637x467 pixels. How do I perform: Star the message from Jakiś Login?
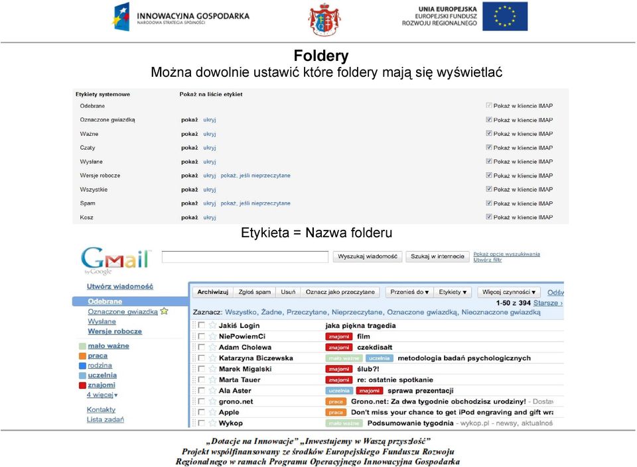click(x=212, y=325)
